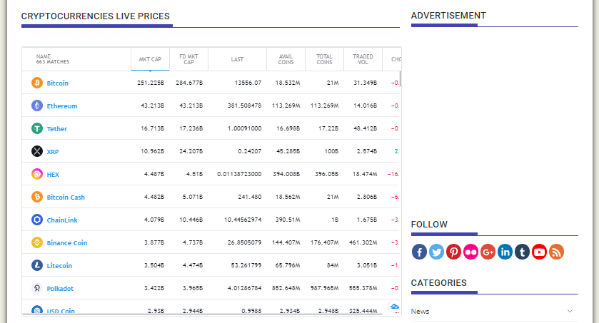Click the News category link
Image resolution: width=599 pixels, height=323 pixels.
click(x=420, y=312)
